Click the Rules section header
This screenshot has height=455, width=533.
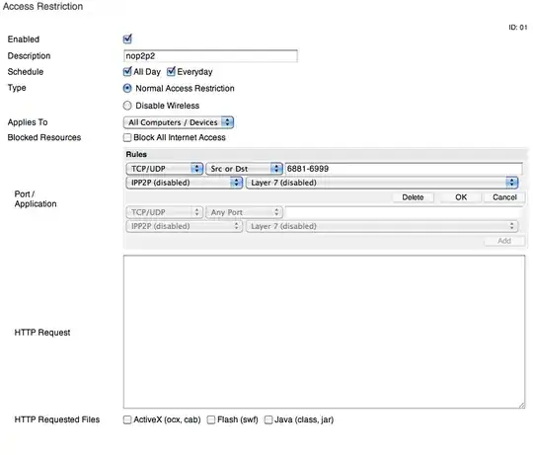(x=136, y=154)
